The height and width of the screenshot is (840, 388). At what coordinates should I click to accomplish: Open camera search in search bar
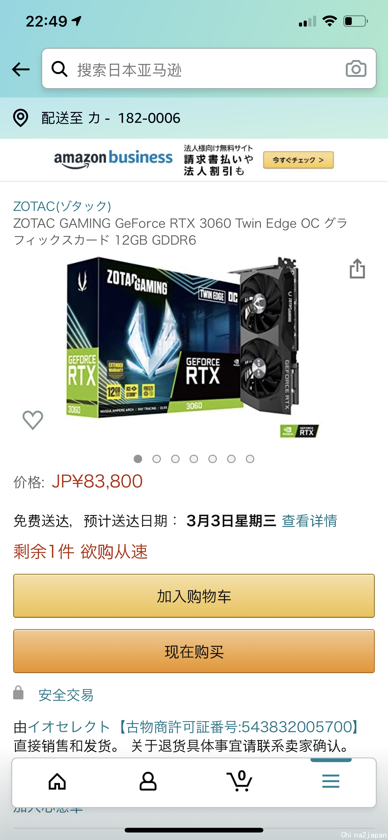tap(356, 69)
